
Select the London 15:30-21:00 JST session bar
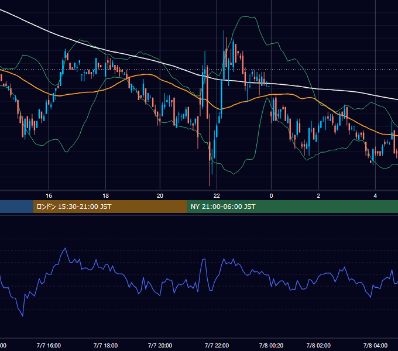(110, 207)
